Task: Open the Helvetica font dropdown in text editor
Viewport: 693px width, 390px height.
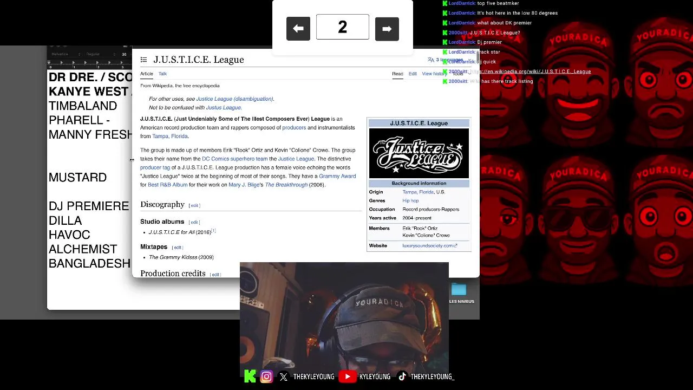Action: (65, 54)
